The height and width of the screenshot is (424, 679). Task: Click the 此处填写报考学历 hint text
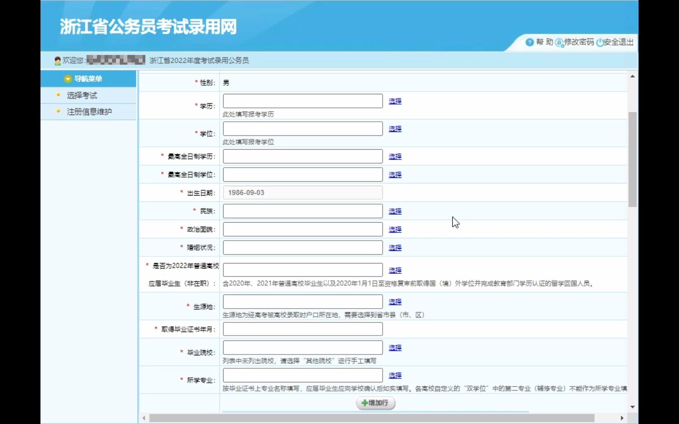248,114
